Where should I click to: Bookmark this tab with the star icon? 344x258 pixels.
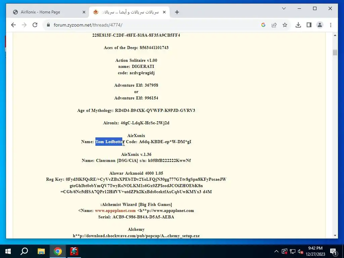(x=285, y=25)
